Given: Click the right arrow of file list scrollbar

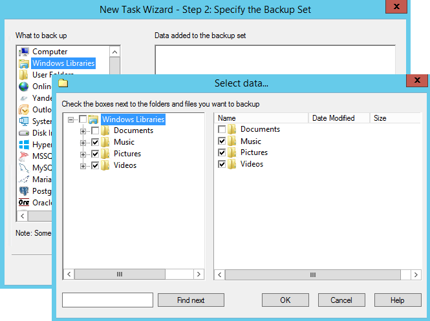Looking at the screenshot, I should coord(416,274).
